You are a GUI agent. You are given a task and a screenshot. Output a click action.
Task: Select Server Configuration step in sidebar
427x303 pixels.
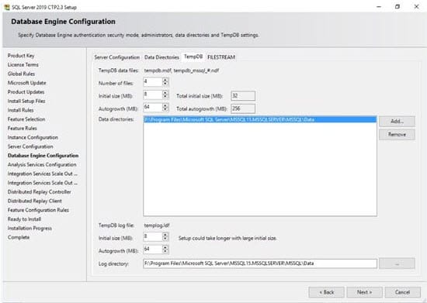click(30, 146)
